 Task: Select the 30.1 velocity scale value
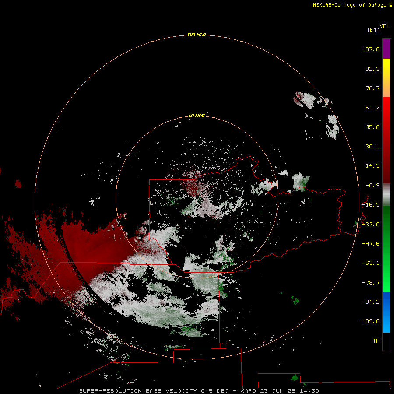tap(373, 147)
